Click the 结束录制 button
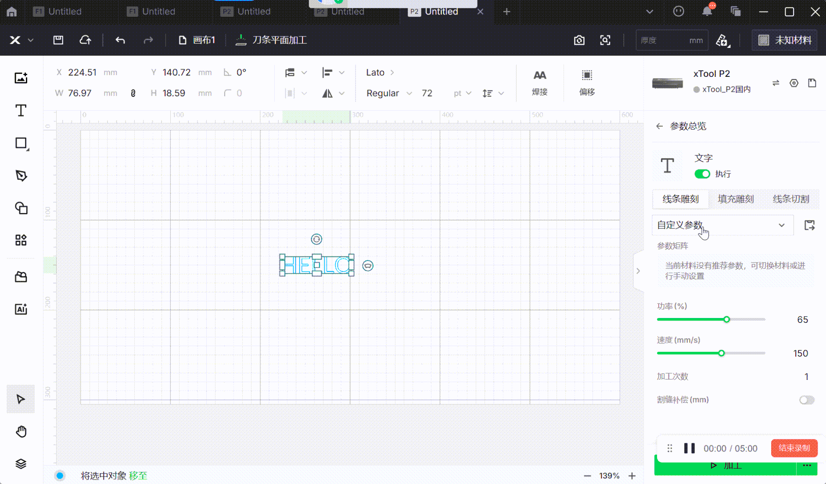Viewport: 826px width, 484px height. pos(794,448)
